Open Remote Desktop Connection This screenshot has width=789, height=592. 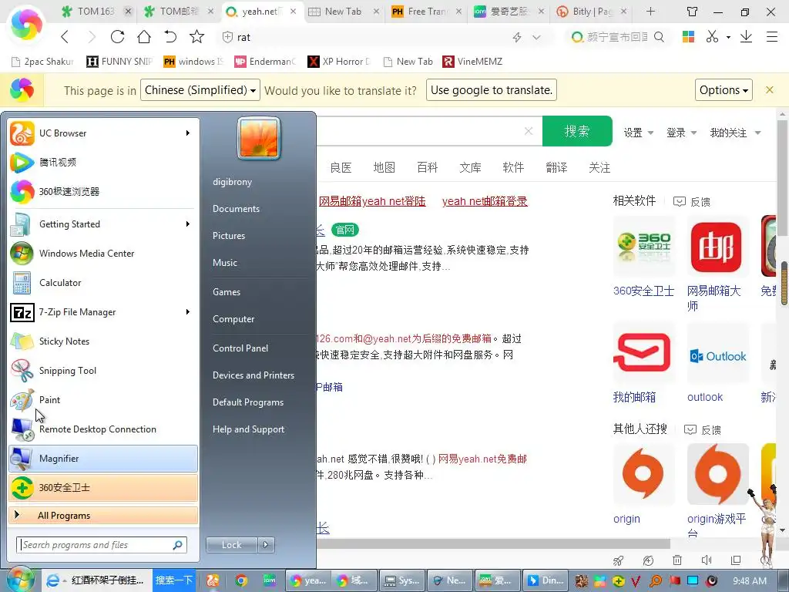click(x=103, y=429)
